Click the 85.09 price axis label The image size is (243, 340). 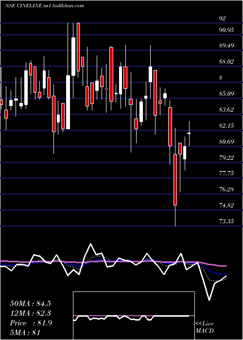[x=226, y=94]
